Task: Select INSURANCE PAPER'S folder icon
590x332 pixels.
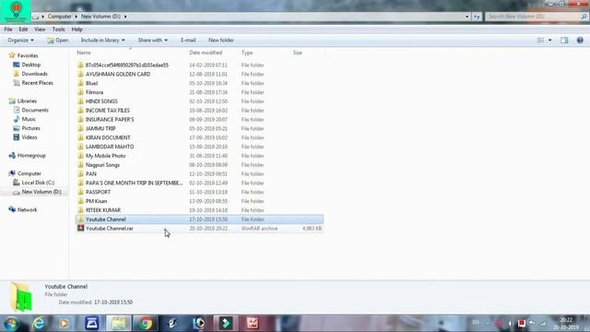Action: tap(80, 119)
